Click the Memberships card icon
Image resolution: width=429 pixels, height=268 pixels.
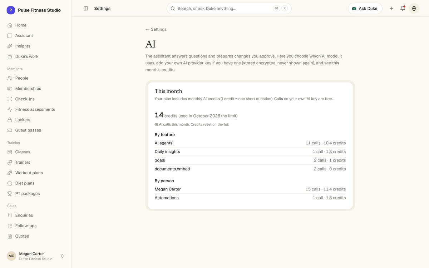click(10, 89)
